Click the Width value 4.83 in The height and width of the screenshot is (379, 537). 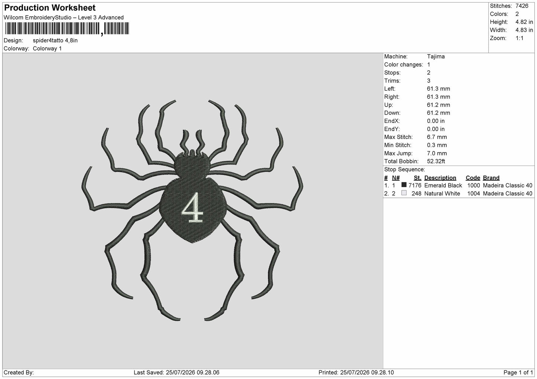coord(524,30)
